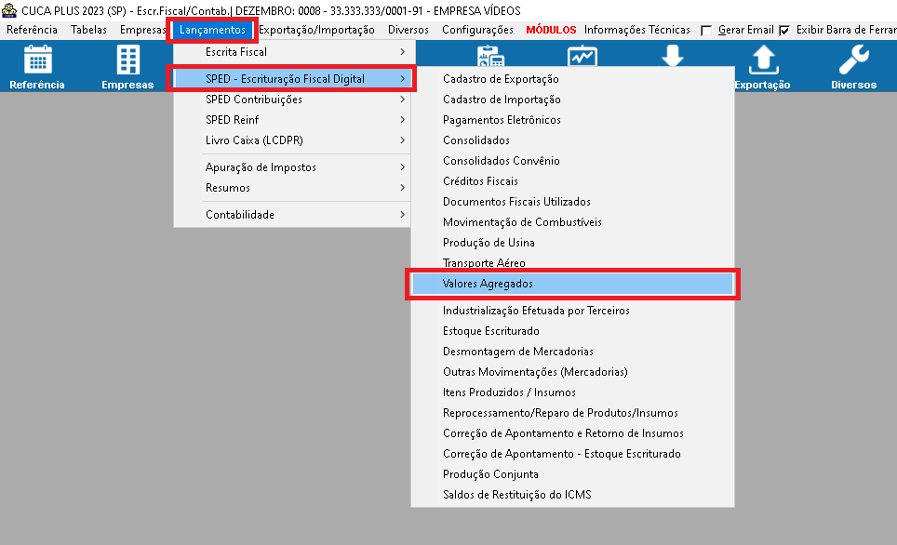Open the Tabelas menu
The width and height of the screenshot is (897, 545).
tap(88, 30)
